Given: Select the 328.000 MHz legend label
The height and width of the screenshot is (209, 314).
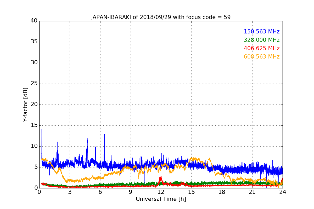Looking at the screenshot, I should (x=262, y=40).
